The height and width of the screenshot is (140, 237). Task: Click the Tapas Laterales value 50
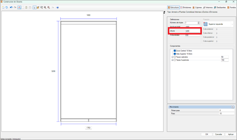(225, 57)
